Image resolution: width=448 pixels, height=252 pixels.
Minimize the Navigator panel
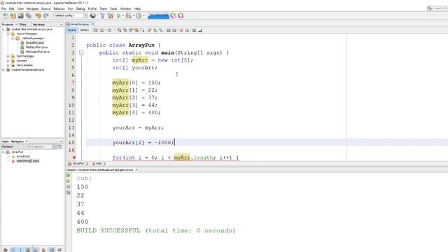click(x=61, y=141)
